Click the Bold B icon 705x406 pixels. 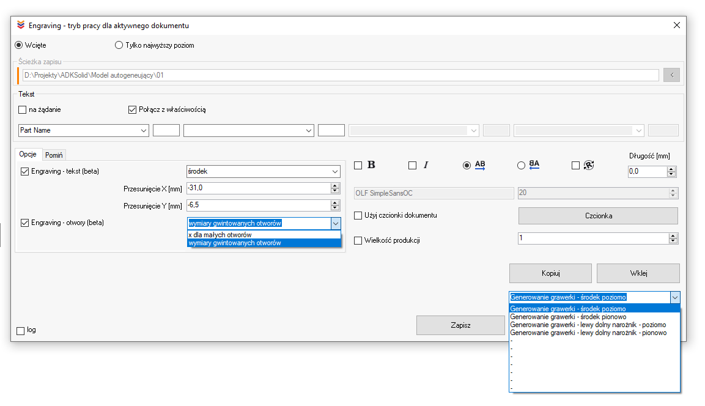371,165
